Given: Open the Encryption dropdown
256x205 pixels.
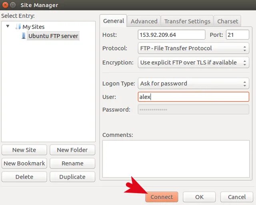Looking at the screenshot, I should click(x=194, y=62).
